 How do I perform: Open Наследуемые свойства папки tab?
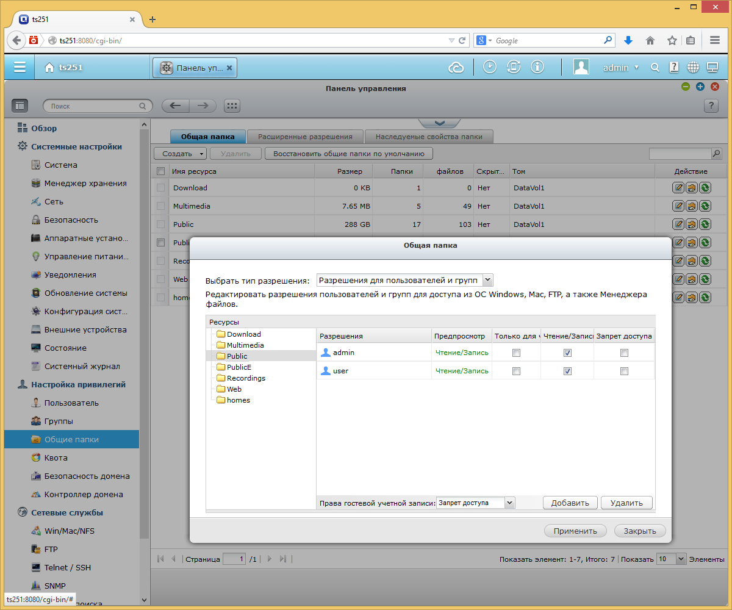(x=429, y=137)
